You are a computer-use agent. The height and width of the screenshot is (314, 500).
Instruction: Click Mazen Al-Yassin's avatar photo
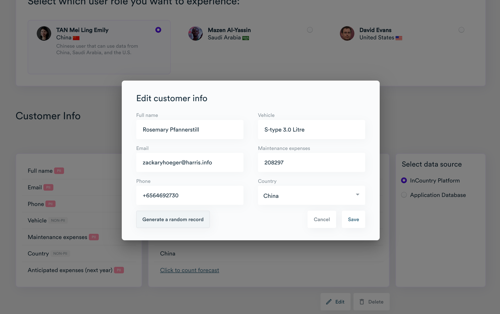point(196,34)
